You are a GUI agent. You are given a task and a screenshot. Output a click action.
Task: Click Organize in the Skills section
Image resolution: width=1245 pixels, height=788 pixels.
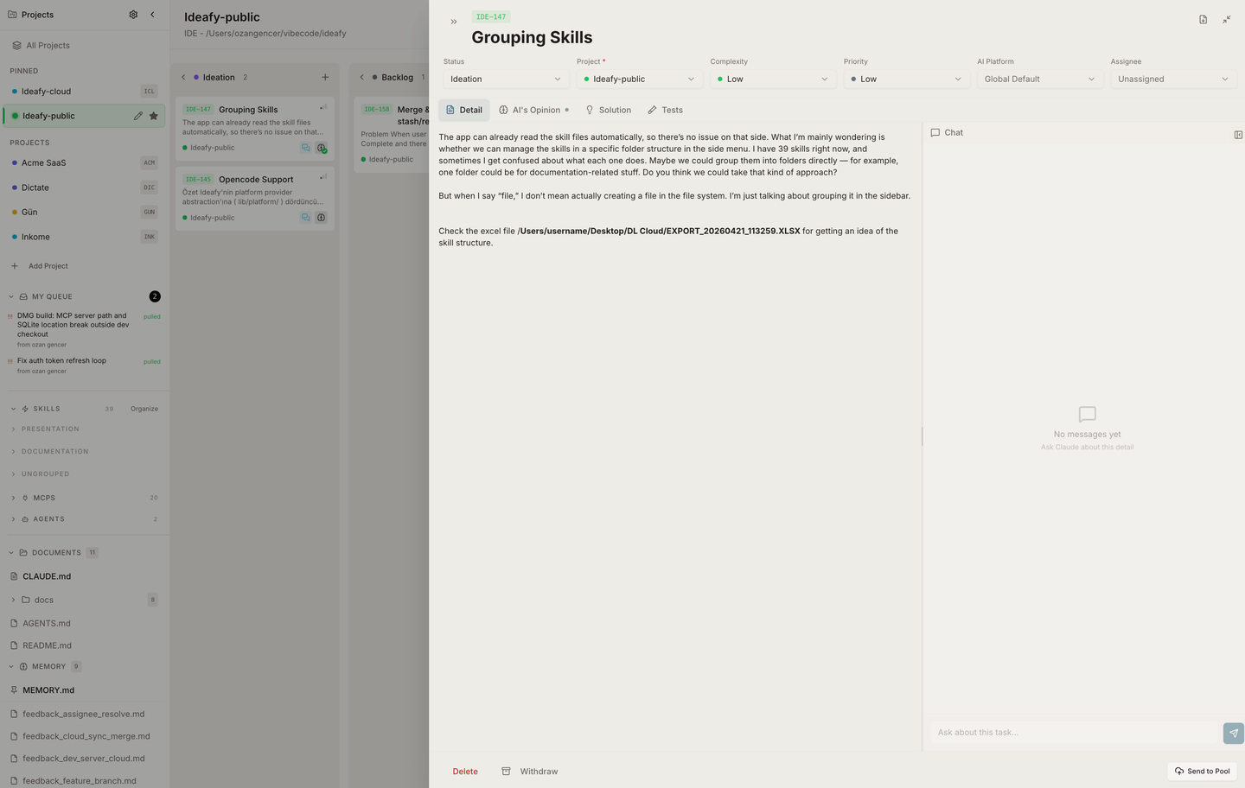144,409
